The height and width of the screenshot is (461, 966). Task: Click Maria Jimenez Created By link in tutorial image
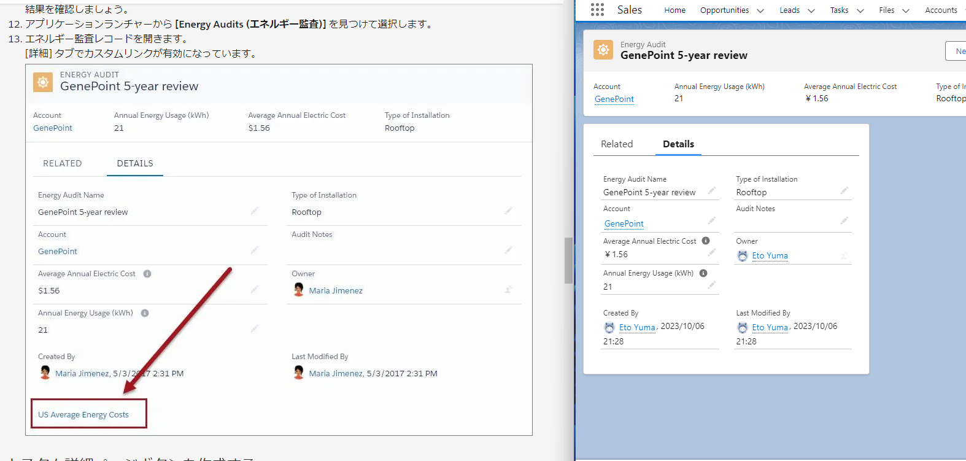(x=82, y=373)
